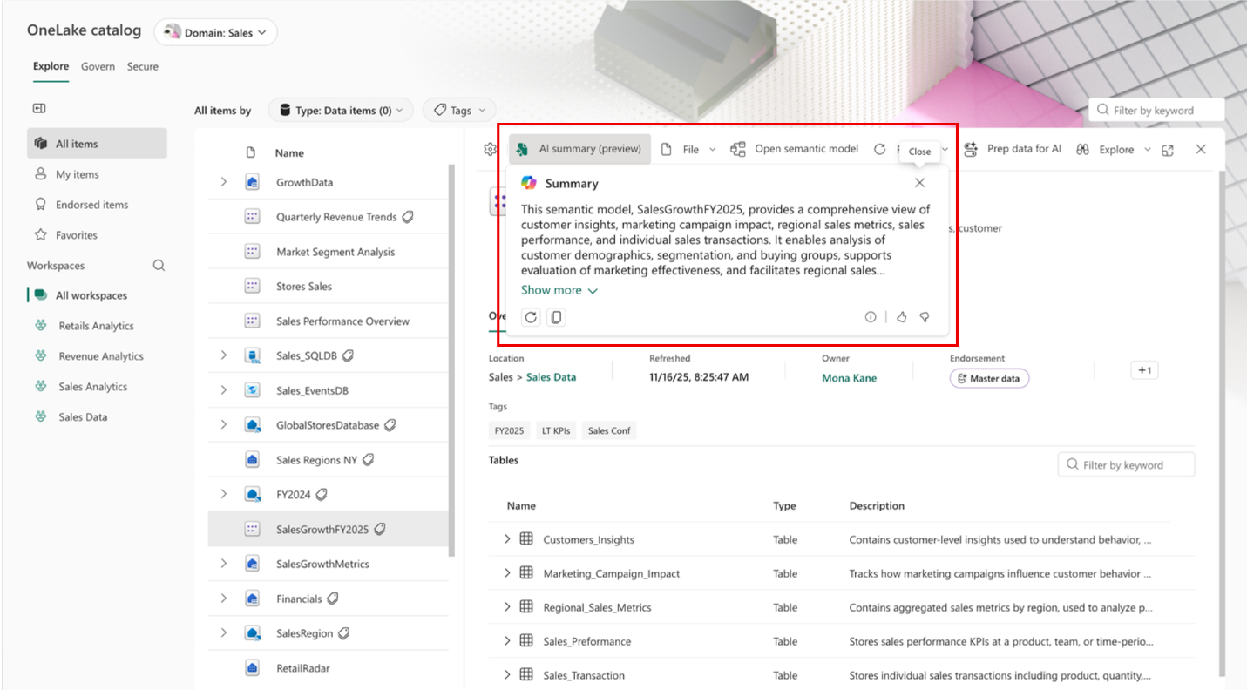The height and width of the screenshot is (690, 1247).
Task: Click the Tables Filter by keyword field
Action: (x=1125, y=464)
